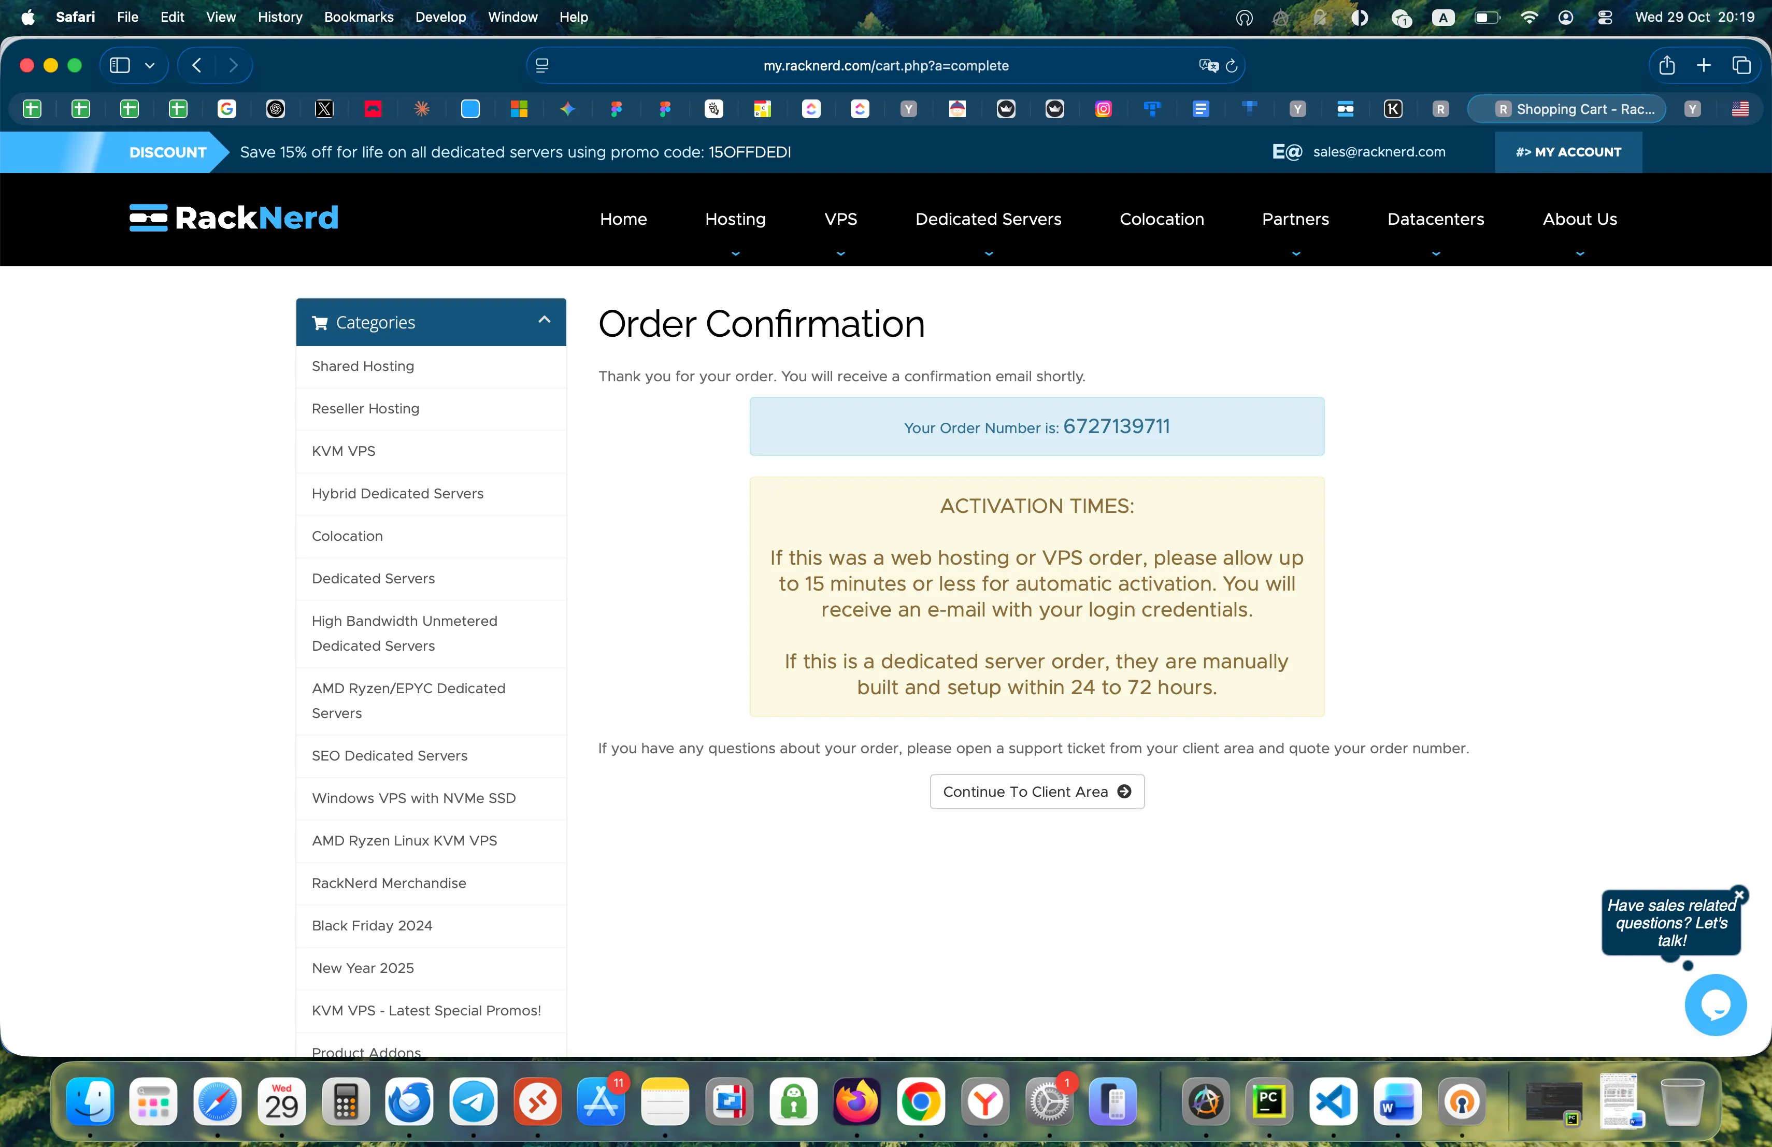This screenshot has width=1772, height=1147.
Task: Launch Firefox from the Dock
Action: 857,1101
